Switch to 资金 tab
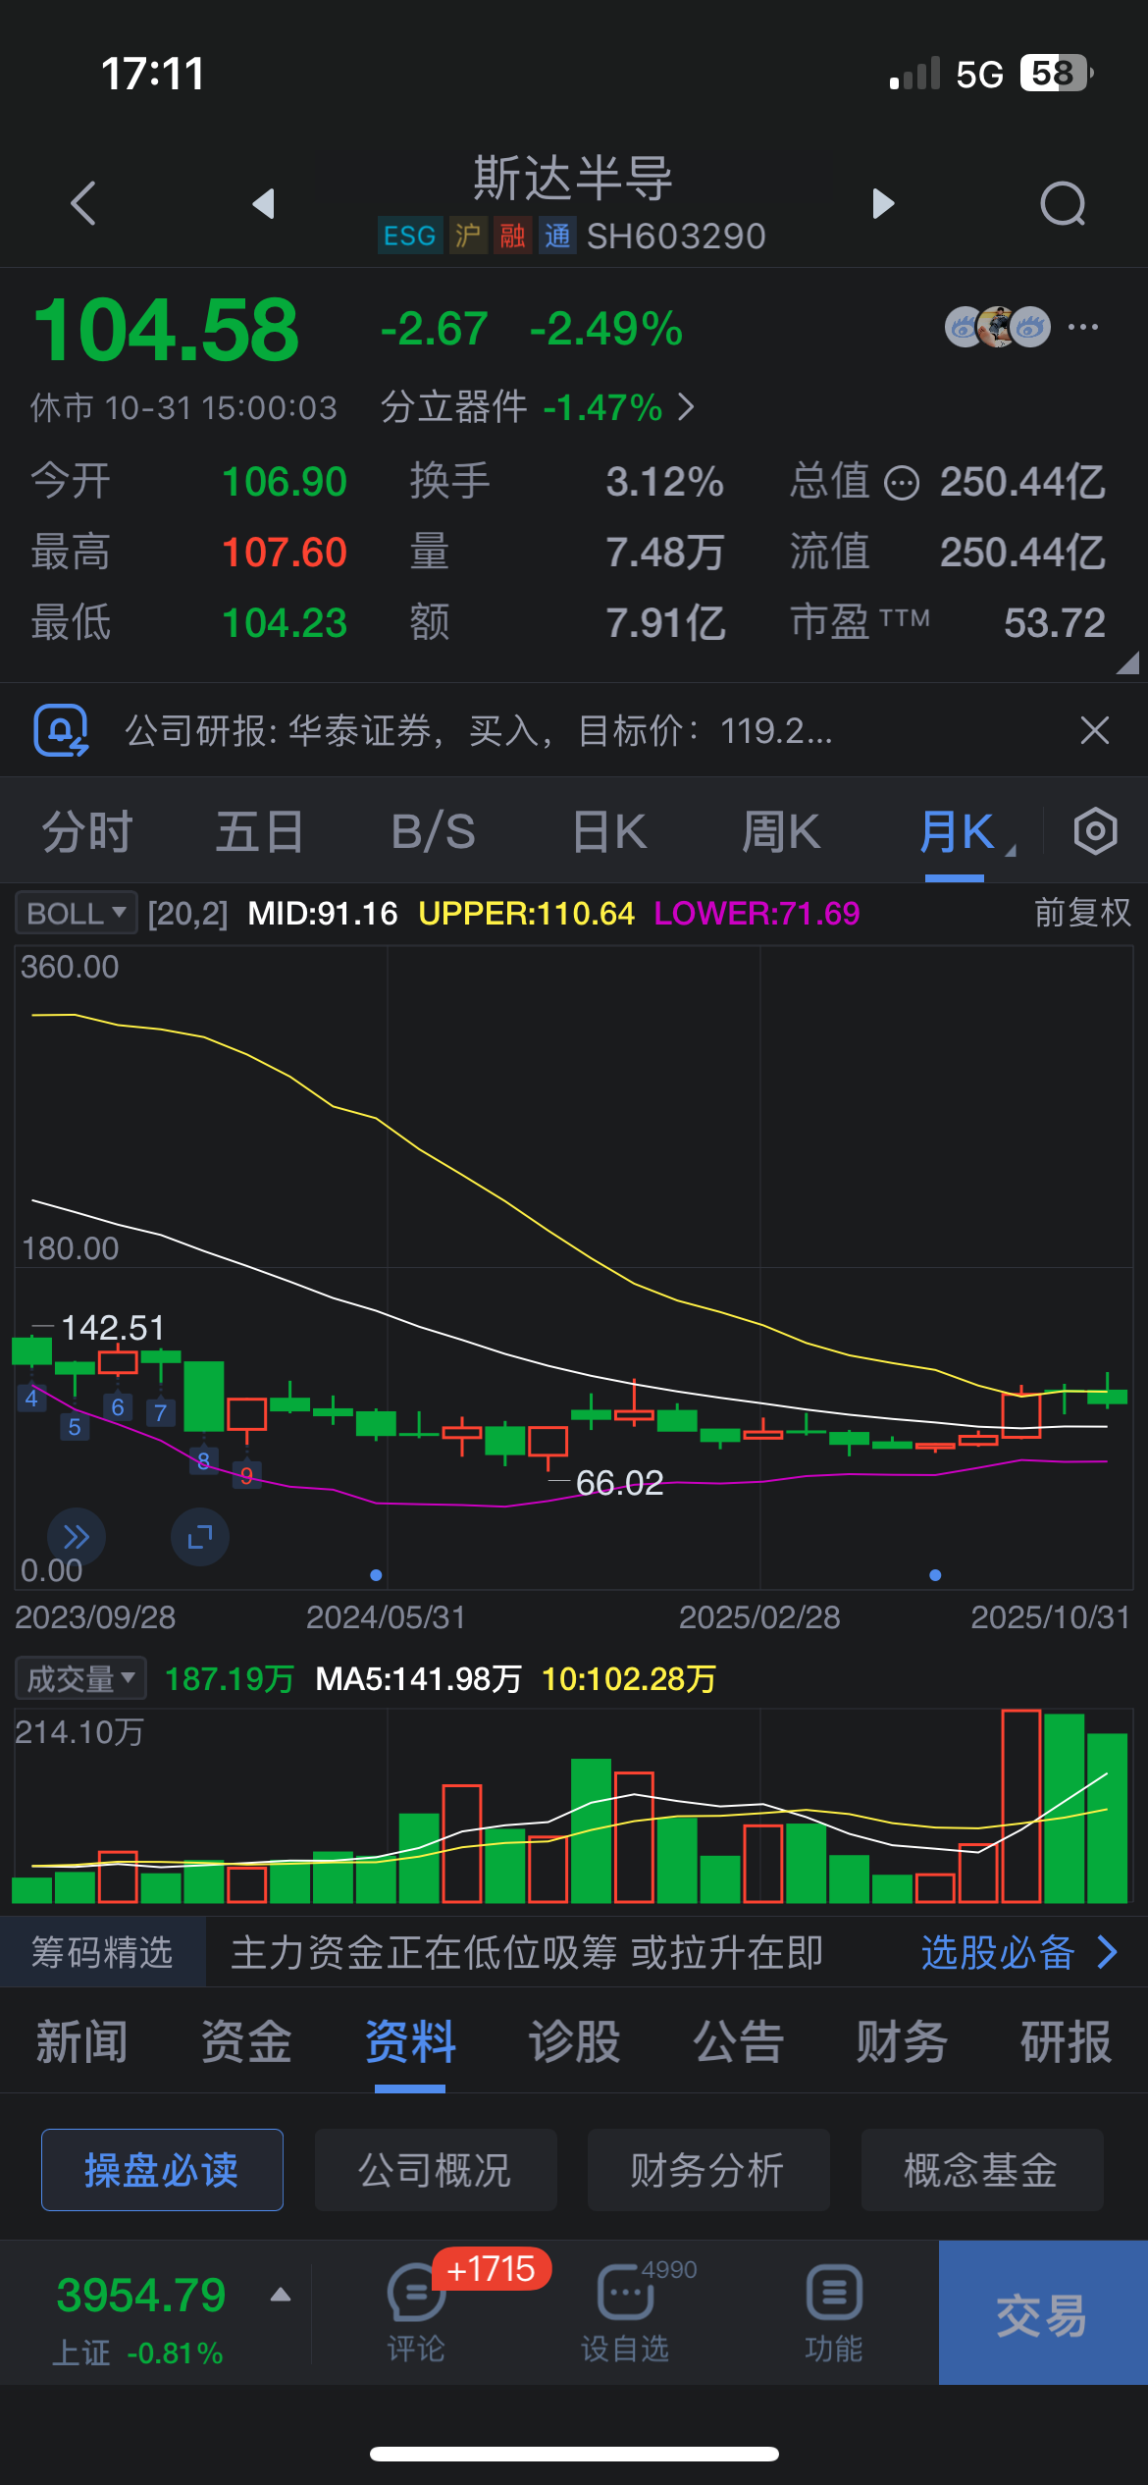This screenshot has width=1148, height=2485. (x=246, y=2042)
